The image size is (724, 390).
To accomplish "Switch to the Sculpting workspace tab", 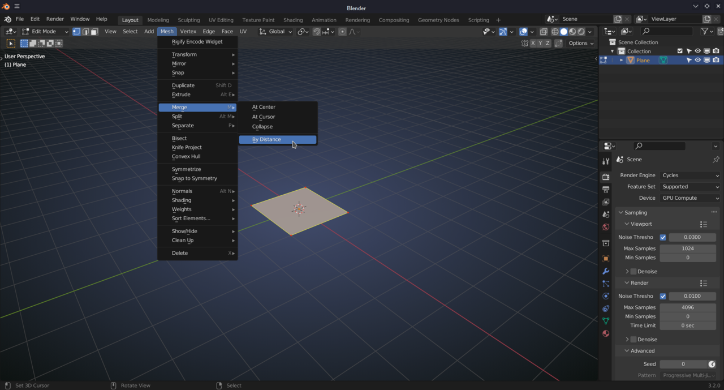I will [x=188, y=20].
